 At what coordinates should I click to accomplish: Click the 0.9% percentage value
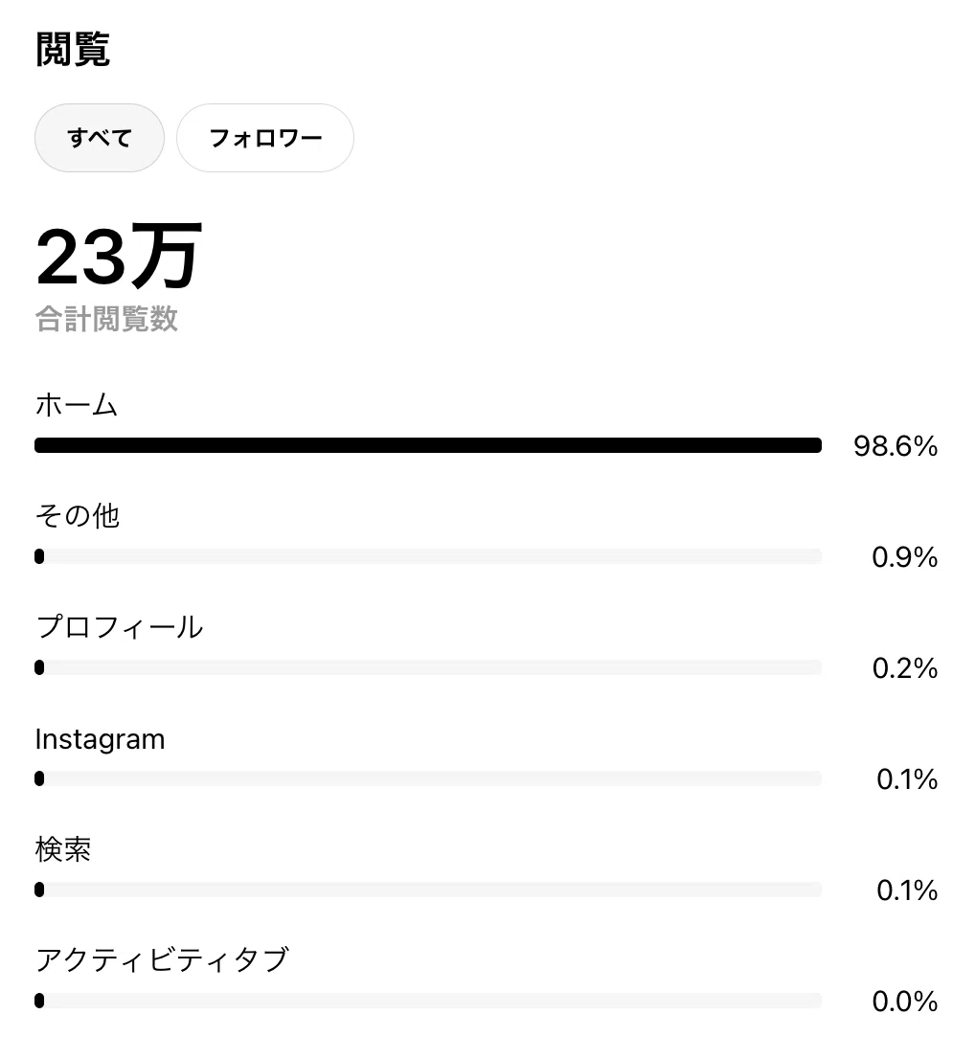[905, 557]
